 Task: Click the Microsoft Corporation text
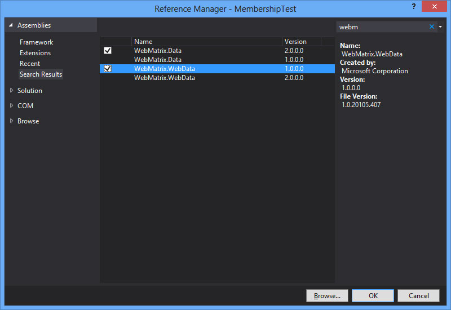[x=374, y=71]
